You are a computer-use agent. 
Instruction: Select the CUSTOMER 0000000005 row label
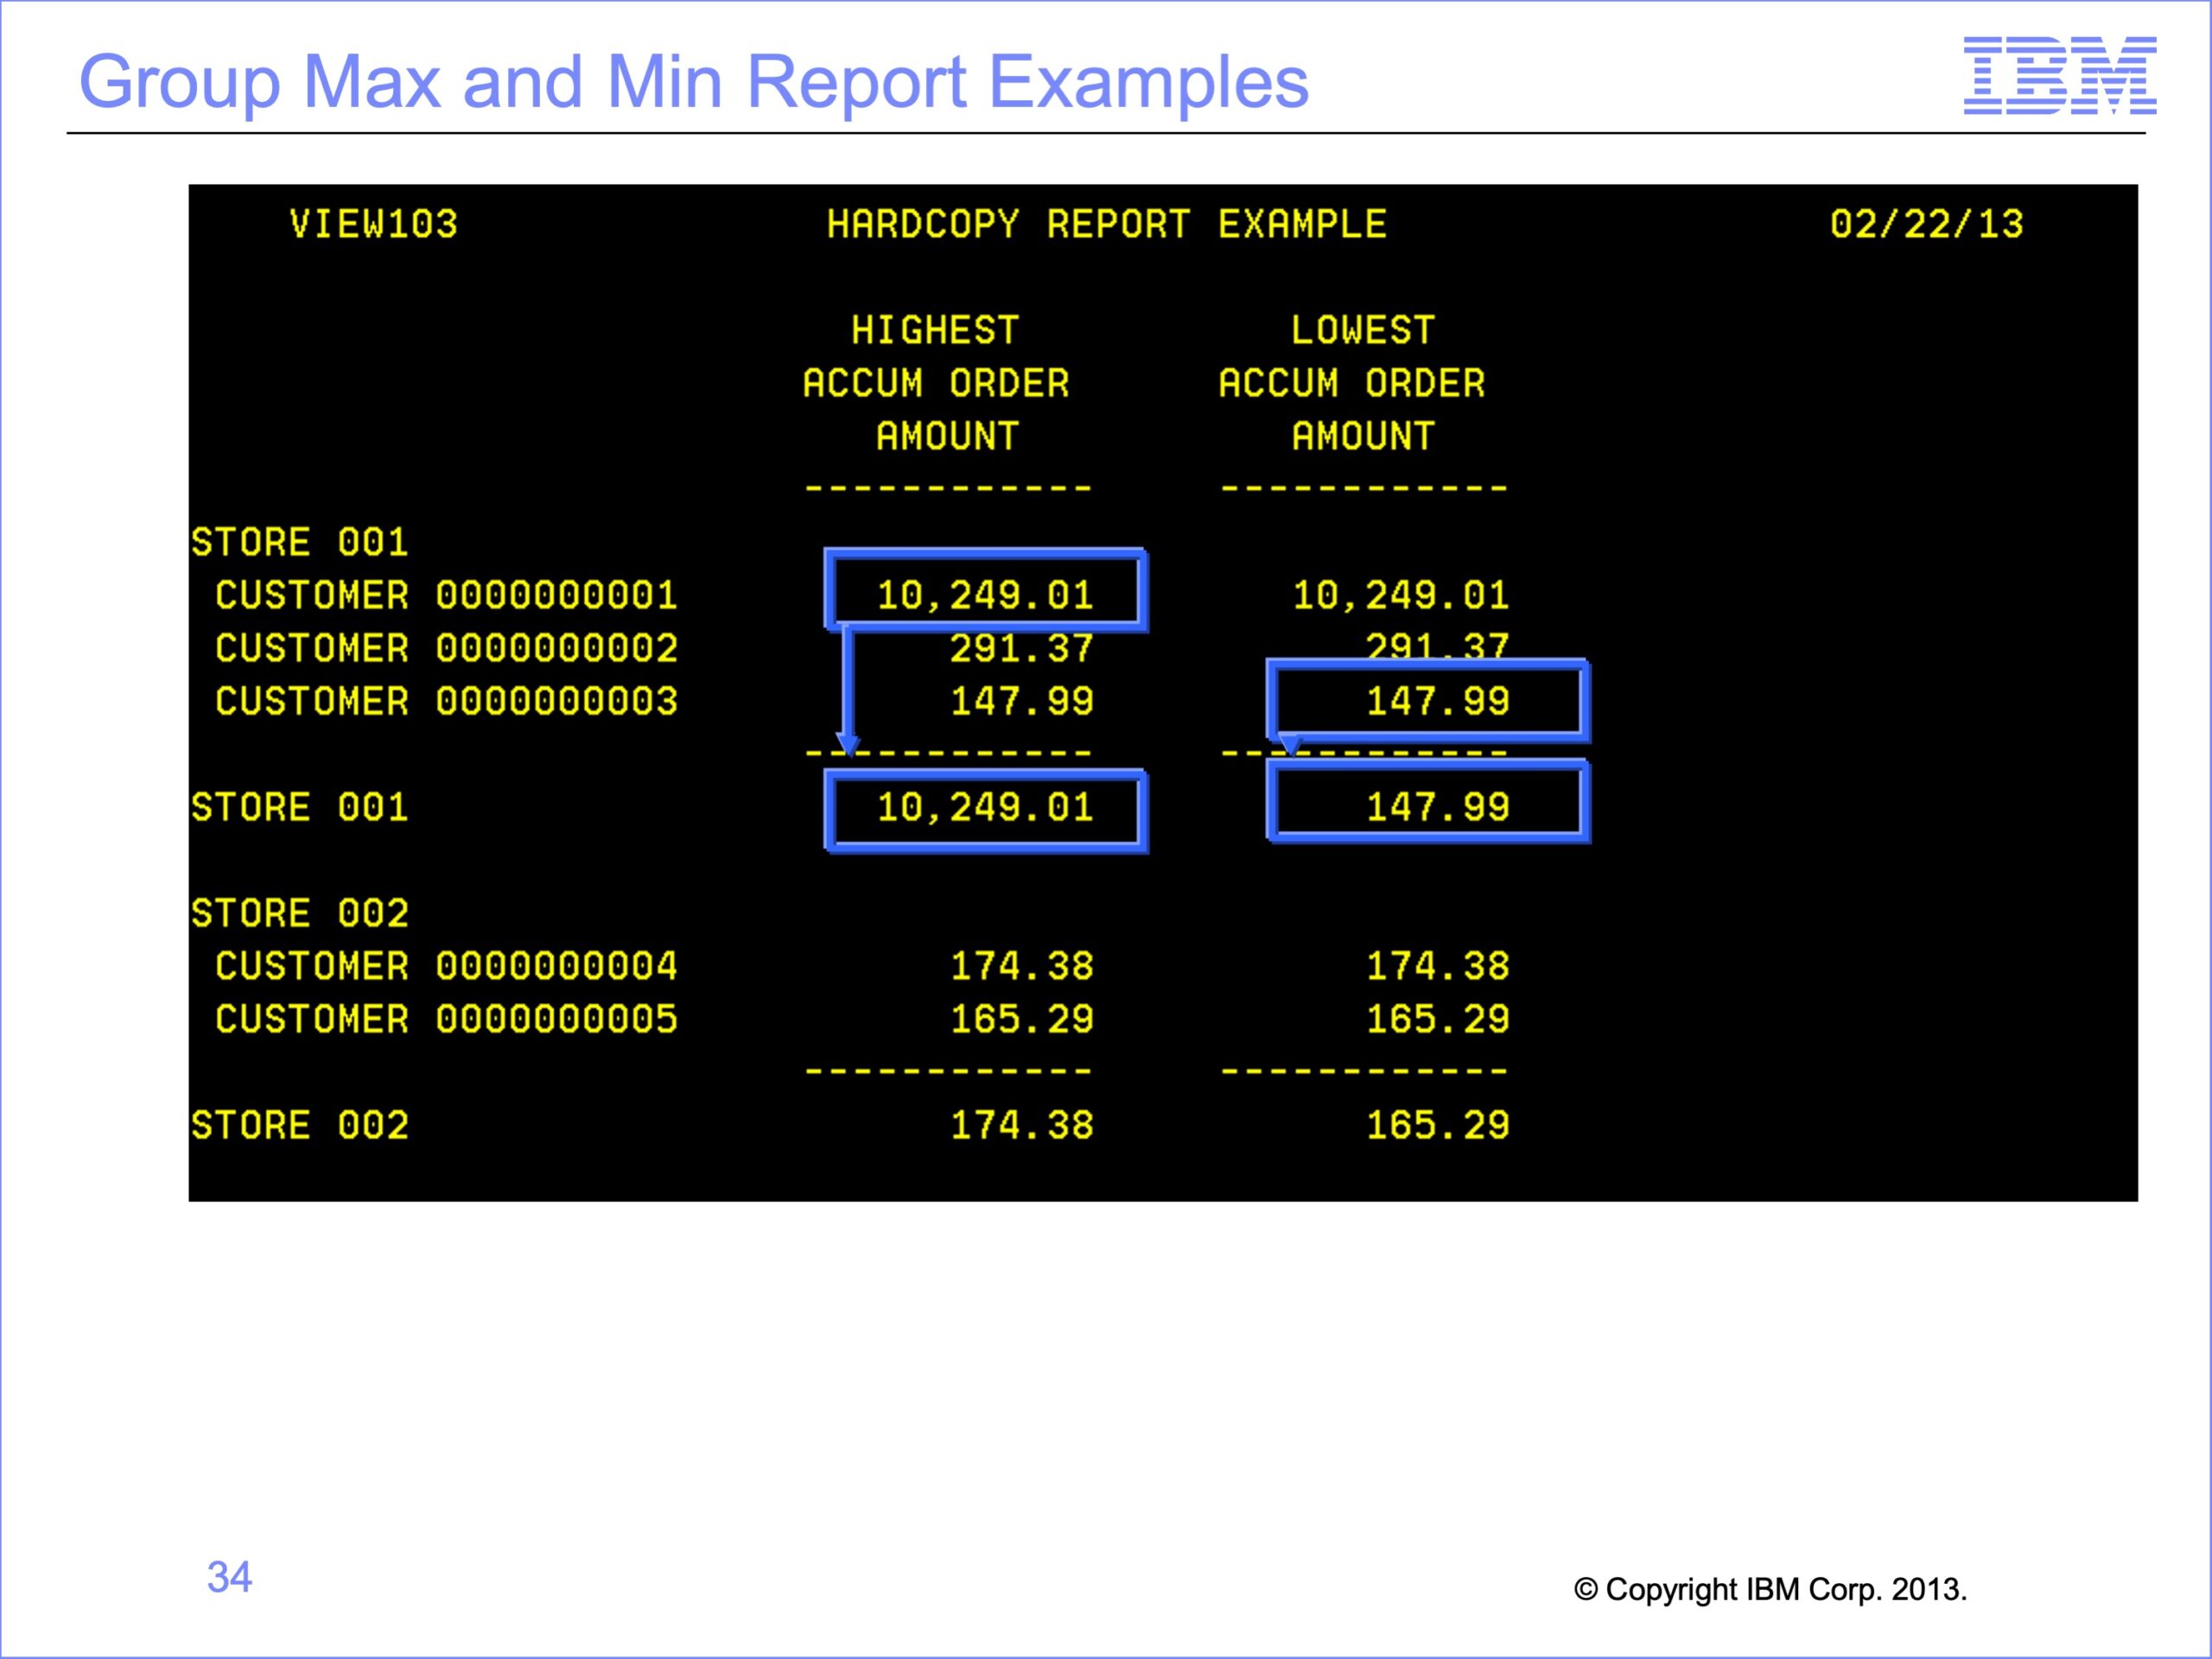pyautogui.click(x=446, y=1019)
